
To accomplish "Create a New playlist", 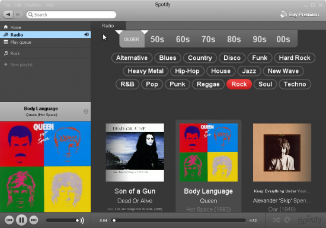I will pyautogui.click(x=45, y=65).
